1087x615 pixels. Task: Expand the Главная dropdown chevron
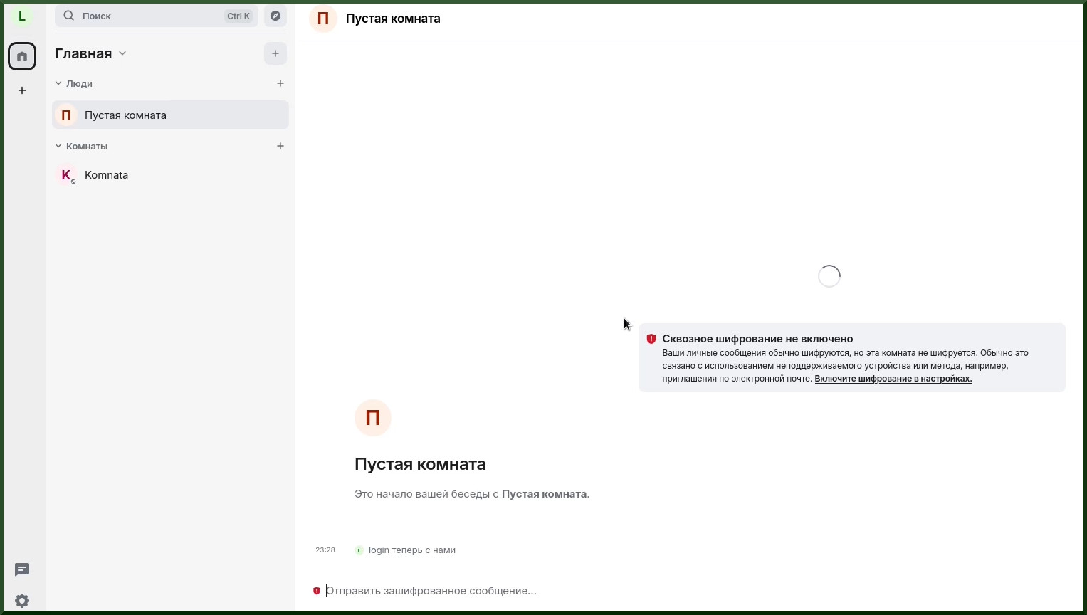point(122,53)
